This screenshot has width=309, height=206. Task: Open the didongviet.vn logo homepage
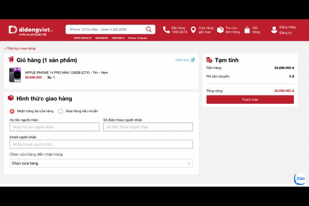click(x=31, y=31)
